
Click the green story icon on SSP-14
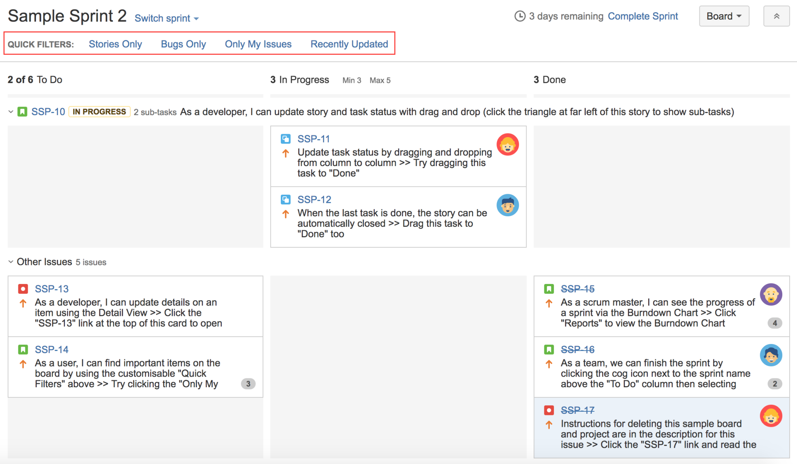[x=23, y=349]
